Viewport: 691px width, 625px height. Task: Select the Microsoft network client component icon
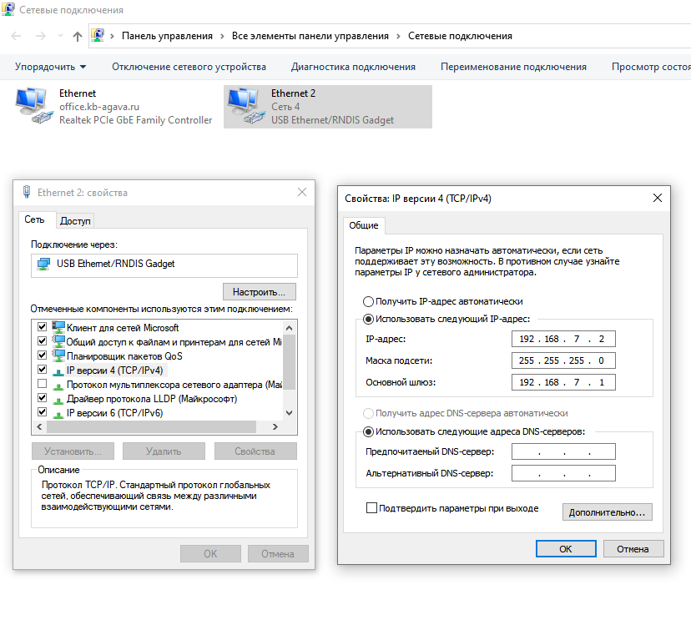[x=58, y=328]
